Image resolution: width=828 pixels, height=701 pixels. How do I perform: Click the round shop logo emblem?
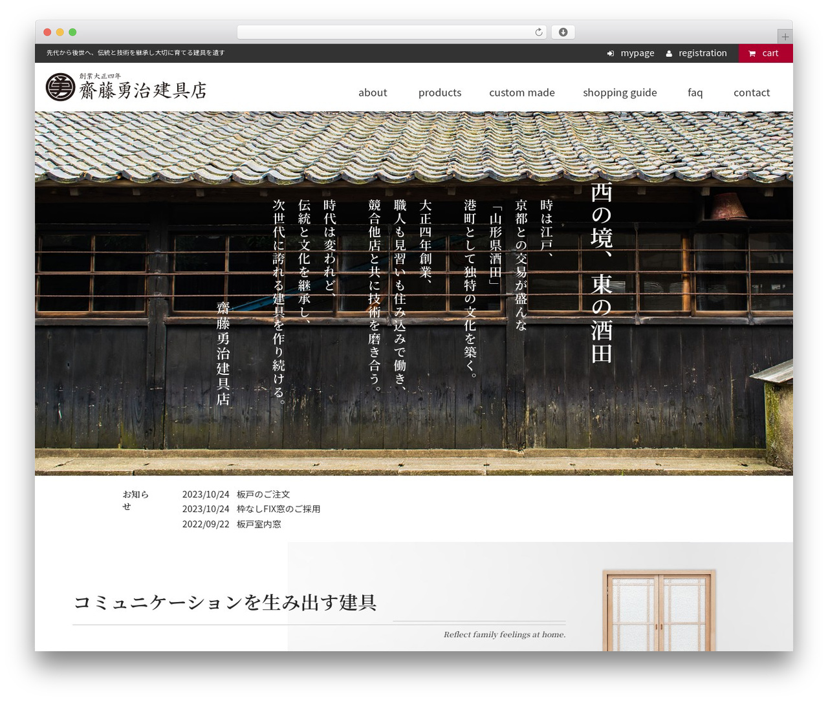click(60, 87)
